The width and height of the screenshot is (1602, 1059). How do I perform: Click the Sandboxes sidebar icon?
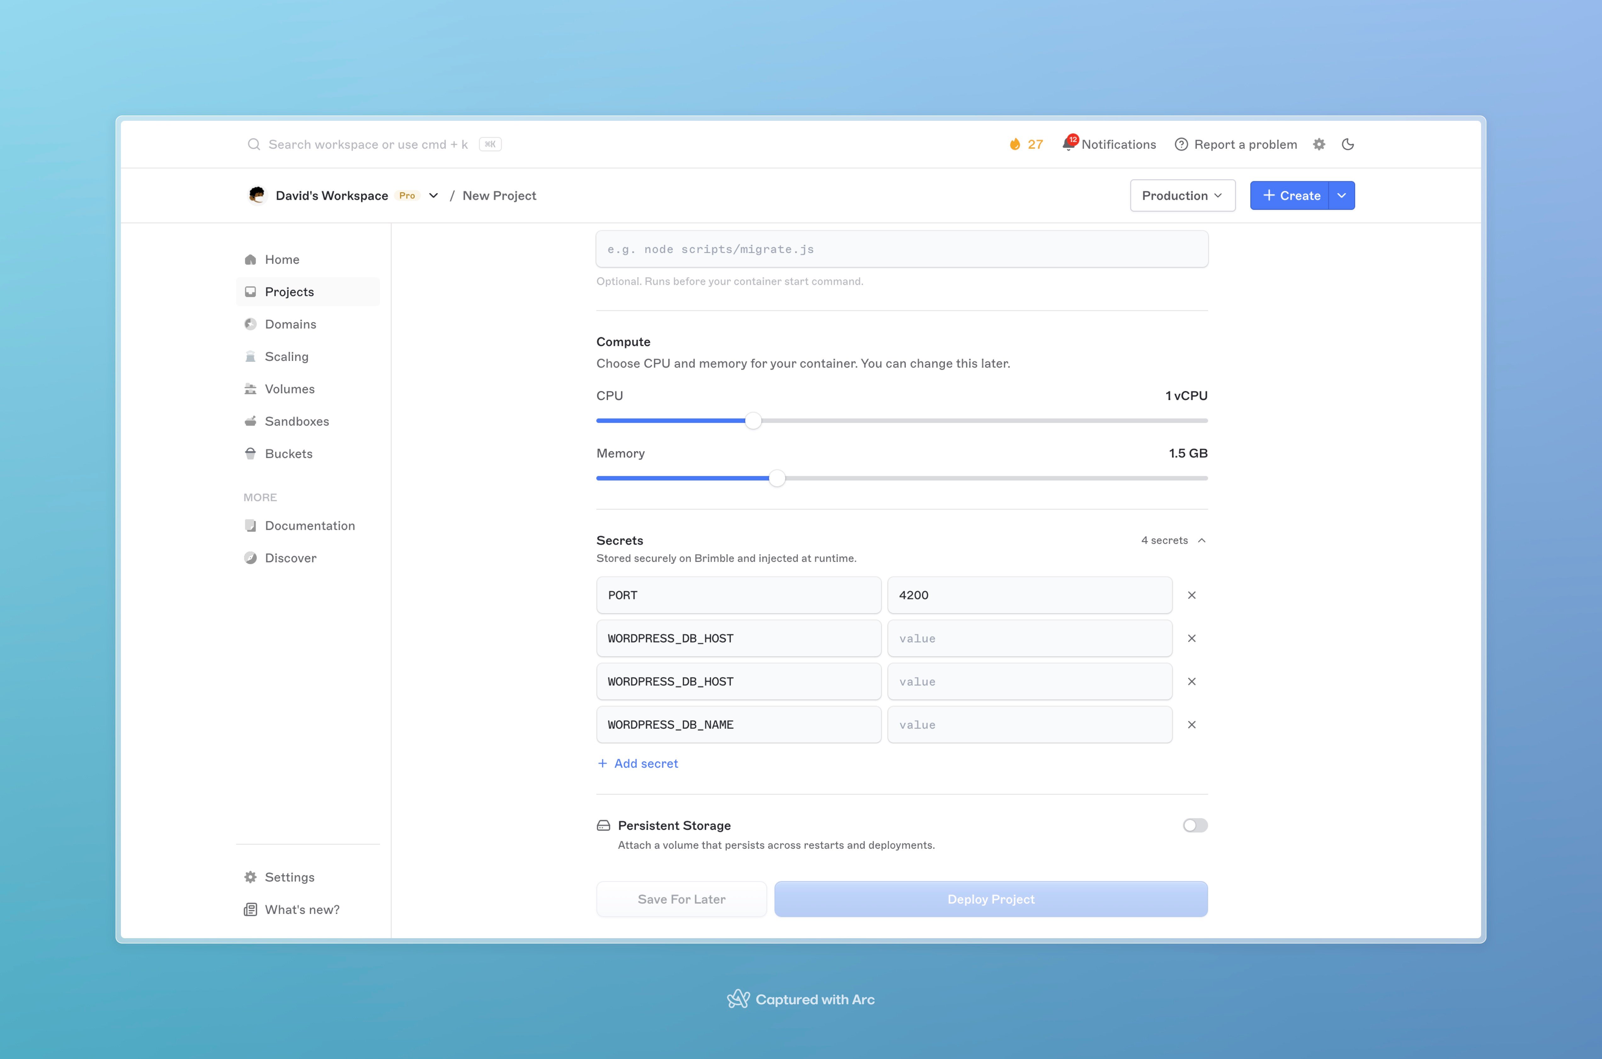[250, 422]
